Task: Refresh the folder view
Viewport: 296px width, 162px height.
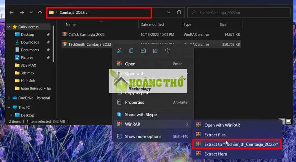Action: pyautogui.click(x=179, y=13)
